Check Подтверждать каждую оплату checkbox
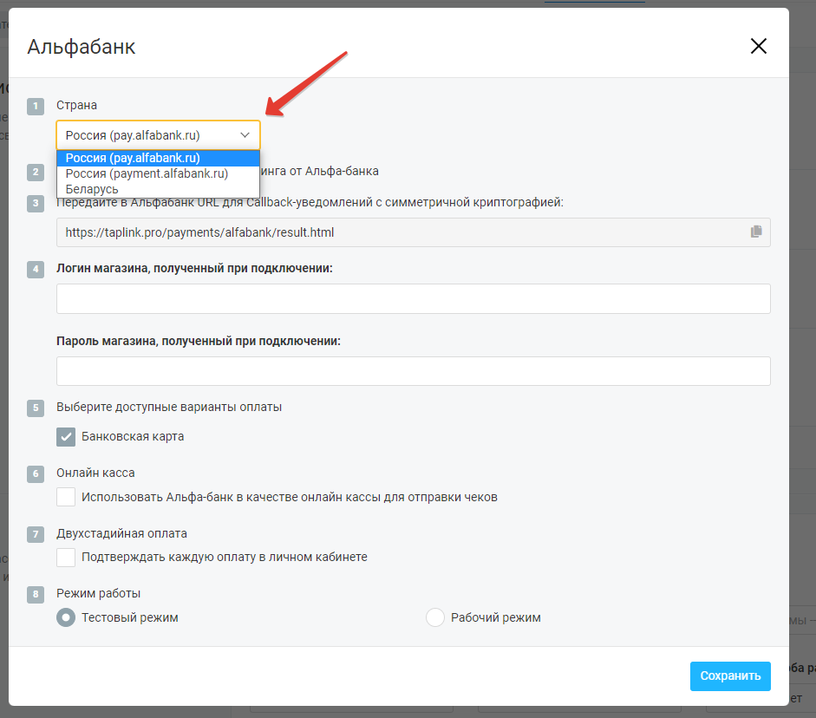The height and width of the screenshot is (718, 816). click(x=66, y=558)
